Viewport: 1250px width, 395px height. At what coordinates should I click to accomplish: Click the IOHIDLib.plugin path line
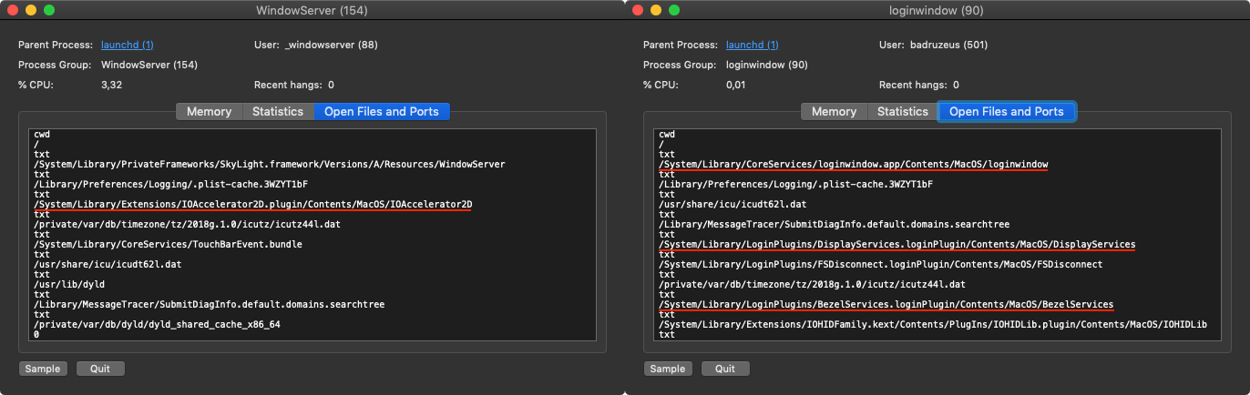[933, 325]
